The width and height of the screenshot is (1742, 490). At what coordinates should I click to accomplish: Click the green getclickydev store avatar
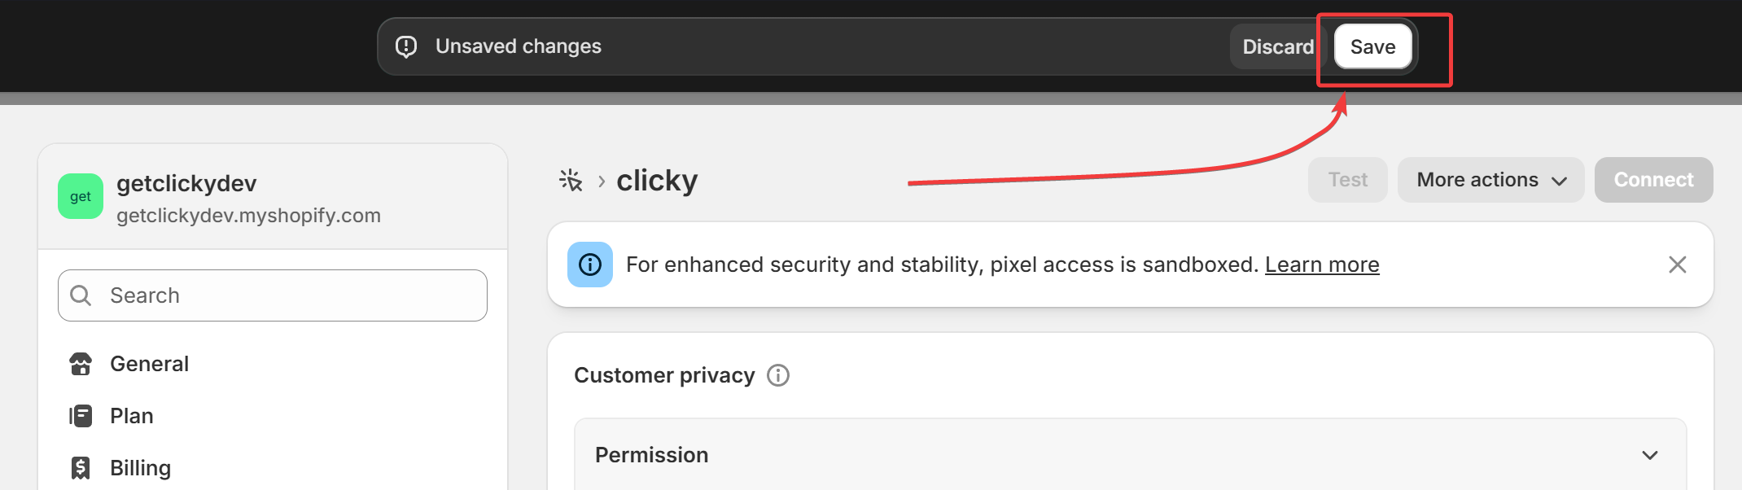pos(81,196)
